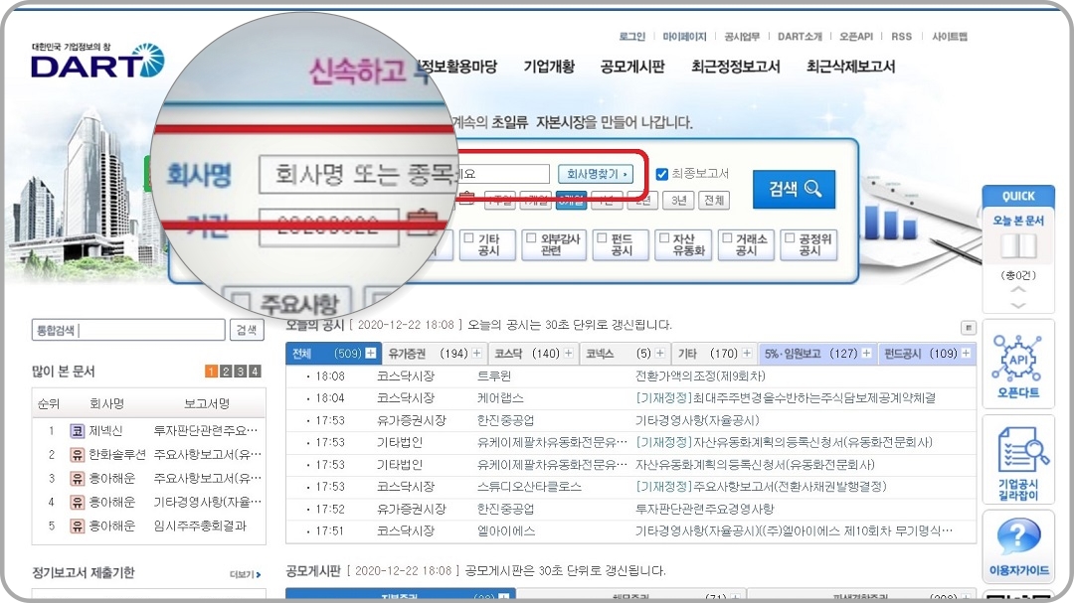Click company name 엘아이에스

506,530
